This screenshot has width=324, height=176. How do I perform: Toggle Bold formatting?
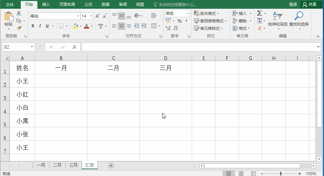[33, 26]
